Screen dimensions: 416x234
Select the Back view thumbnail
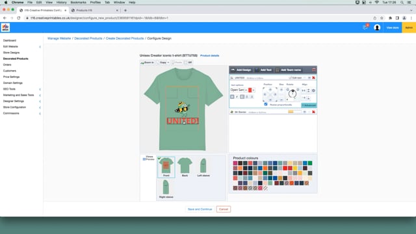tap(185, 167)
